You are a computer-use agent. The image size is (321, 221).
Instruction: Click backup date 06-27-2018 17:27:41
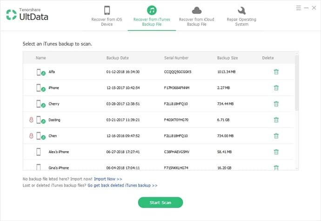[123, 152]
